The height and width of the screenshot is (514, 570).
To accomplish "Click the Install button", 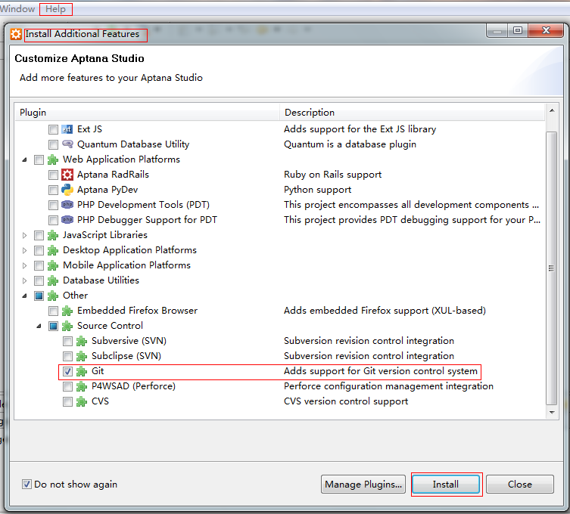I will coord(446,485).
